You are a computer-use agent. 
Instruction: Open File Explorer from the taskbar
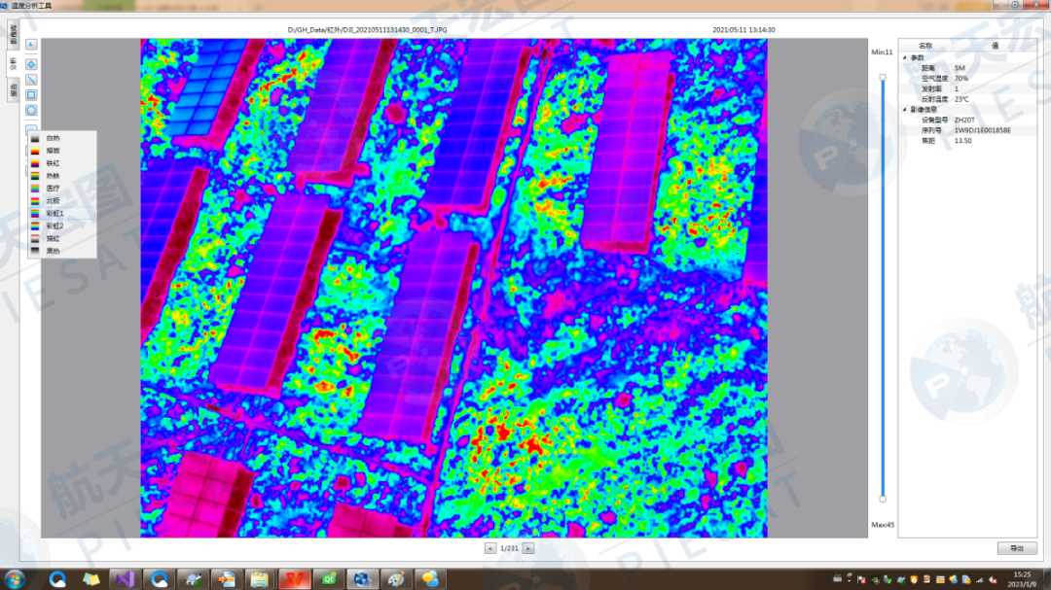(x=90, y=580)
